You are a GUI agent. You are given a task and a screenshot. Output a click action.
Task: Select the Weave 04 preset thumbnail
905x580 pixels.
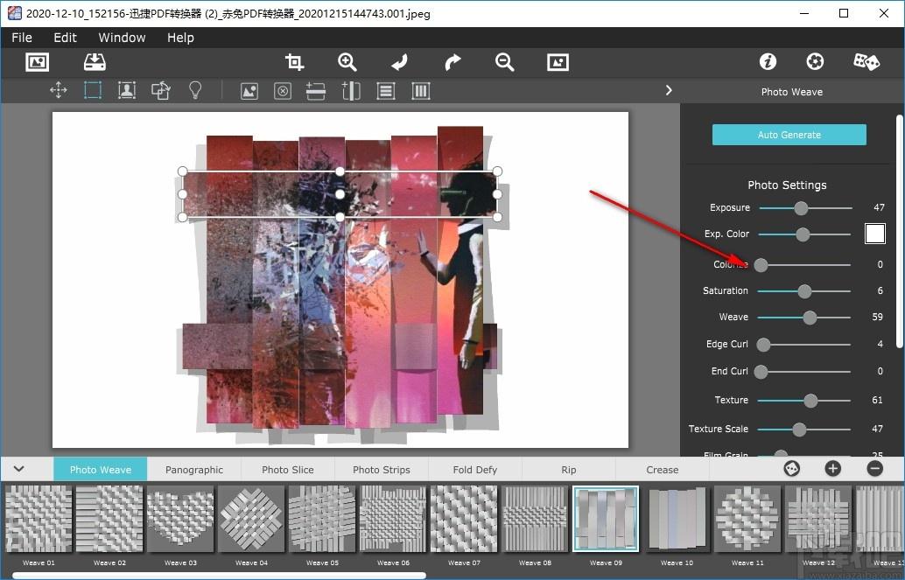click(252, 520)
